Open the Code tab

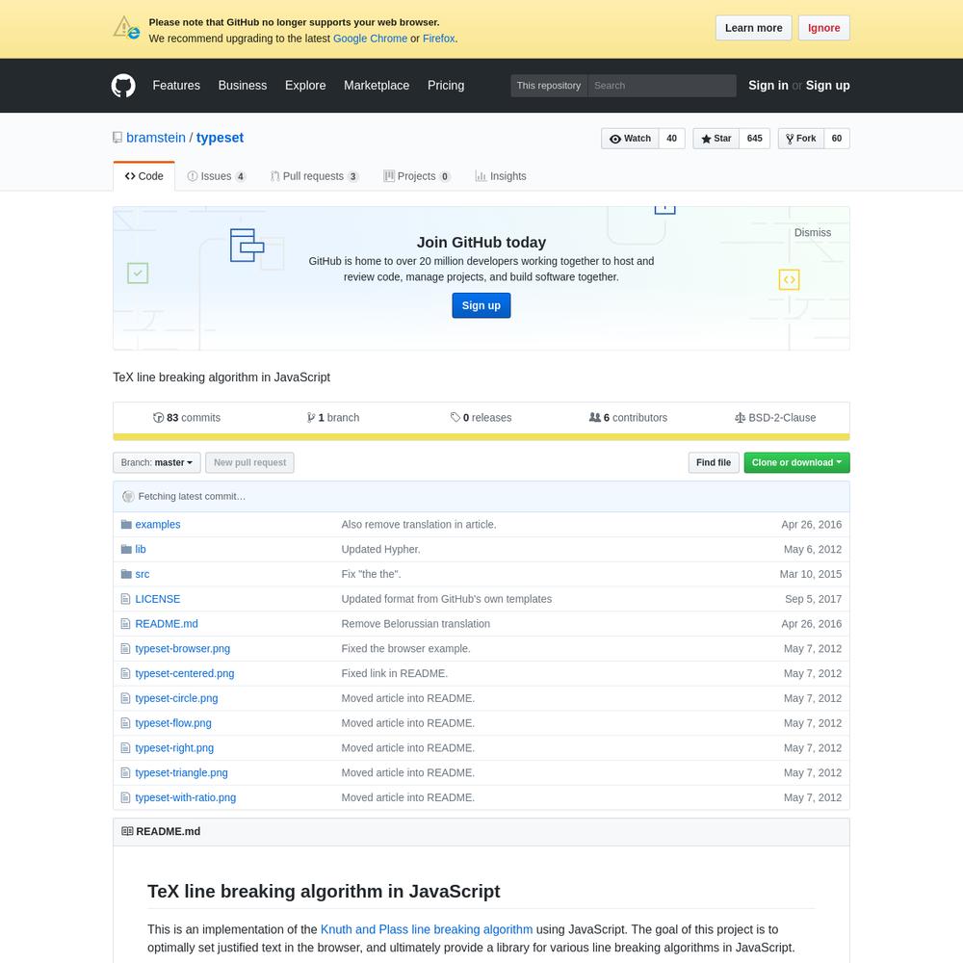143,176
